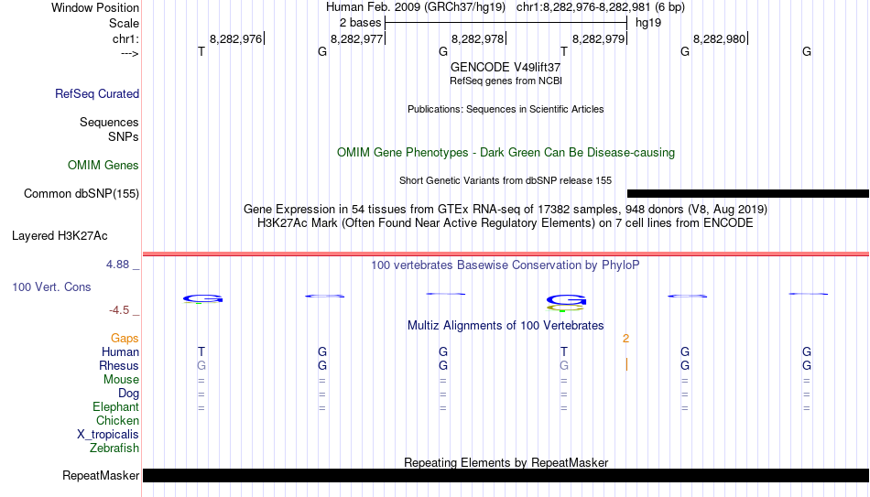The height and width of the screenshot is (497, 870).
Task: Click the Window Position label
Action: tap(95, 7)
